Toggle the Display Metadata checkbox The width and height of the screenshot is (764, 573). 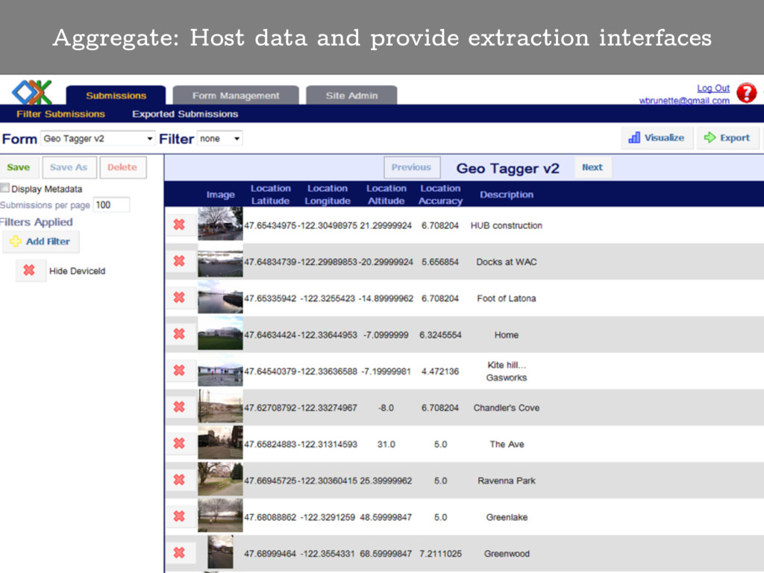point(5,189)
